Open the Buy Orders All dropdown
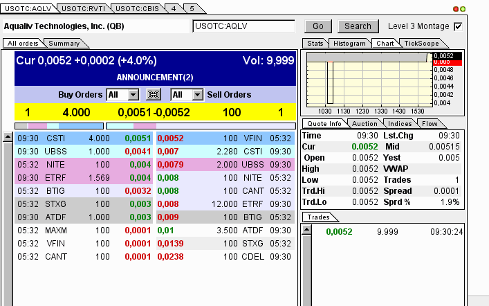 (122, 95)
